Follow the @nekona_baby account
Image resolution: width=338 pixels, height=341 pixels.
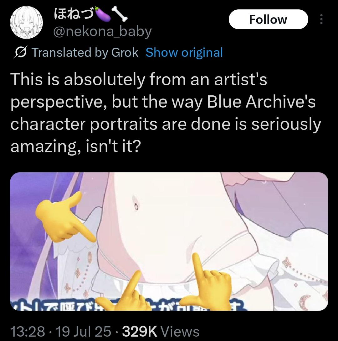pyautogui.click(x=268, y=19)
